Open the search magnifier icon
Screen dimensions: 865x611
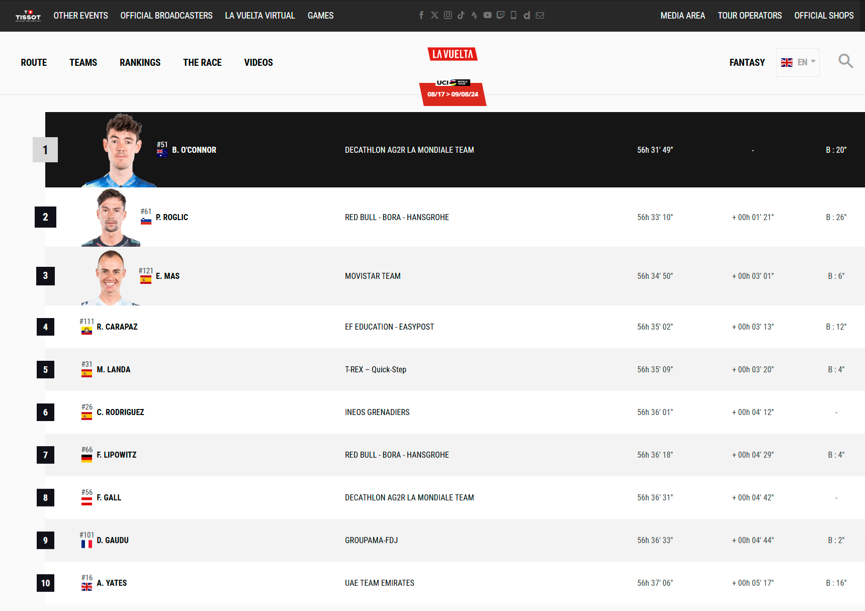(x=846, y=61)
